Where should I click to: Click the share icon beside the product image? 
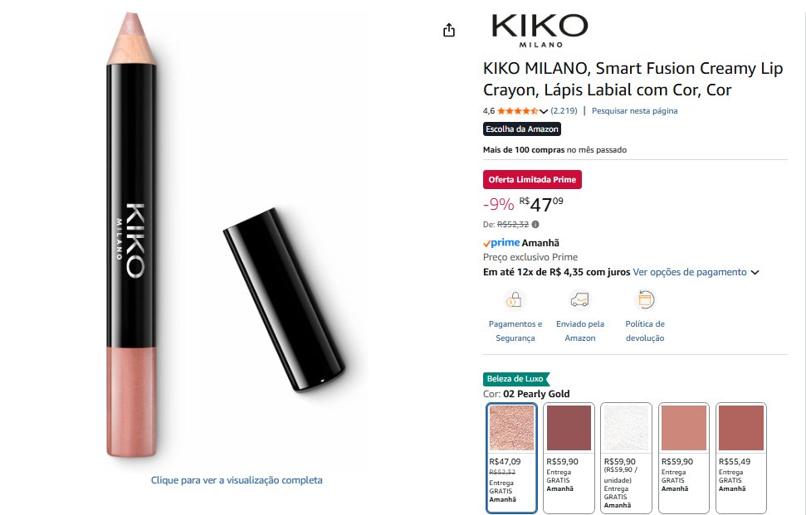[x=449, y=31]
